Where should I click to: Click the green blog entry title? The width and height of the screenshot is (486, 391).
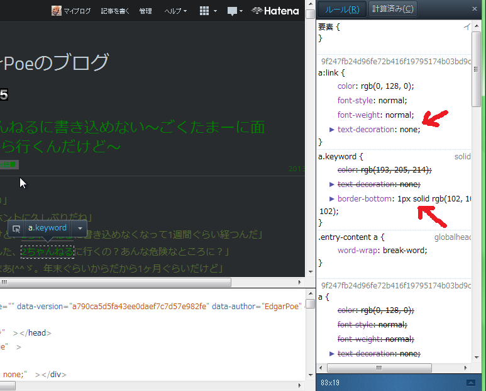click(x=132, y=137)
